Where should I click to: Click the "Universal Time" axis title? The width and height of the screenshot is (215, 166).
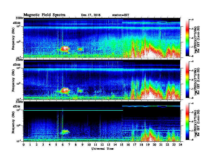point(102,149)
